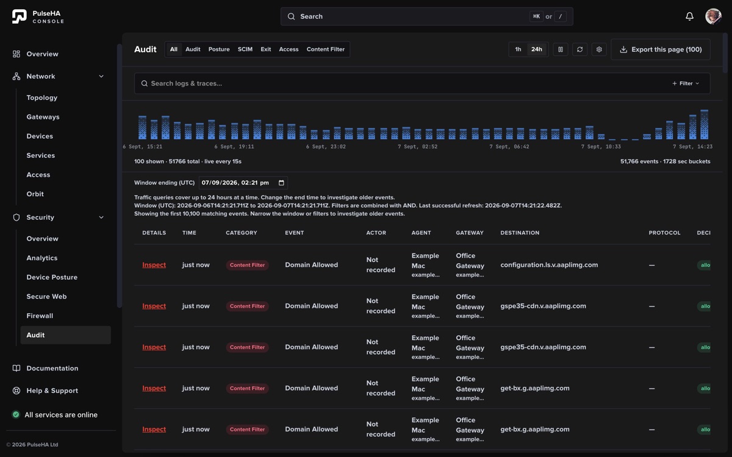The image size is (732, 457).
Task: Switch to the Access log tab
Action: (289, 49)
